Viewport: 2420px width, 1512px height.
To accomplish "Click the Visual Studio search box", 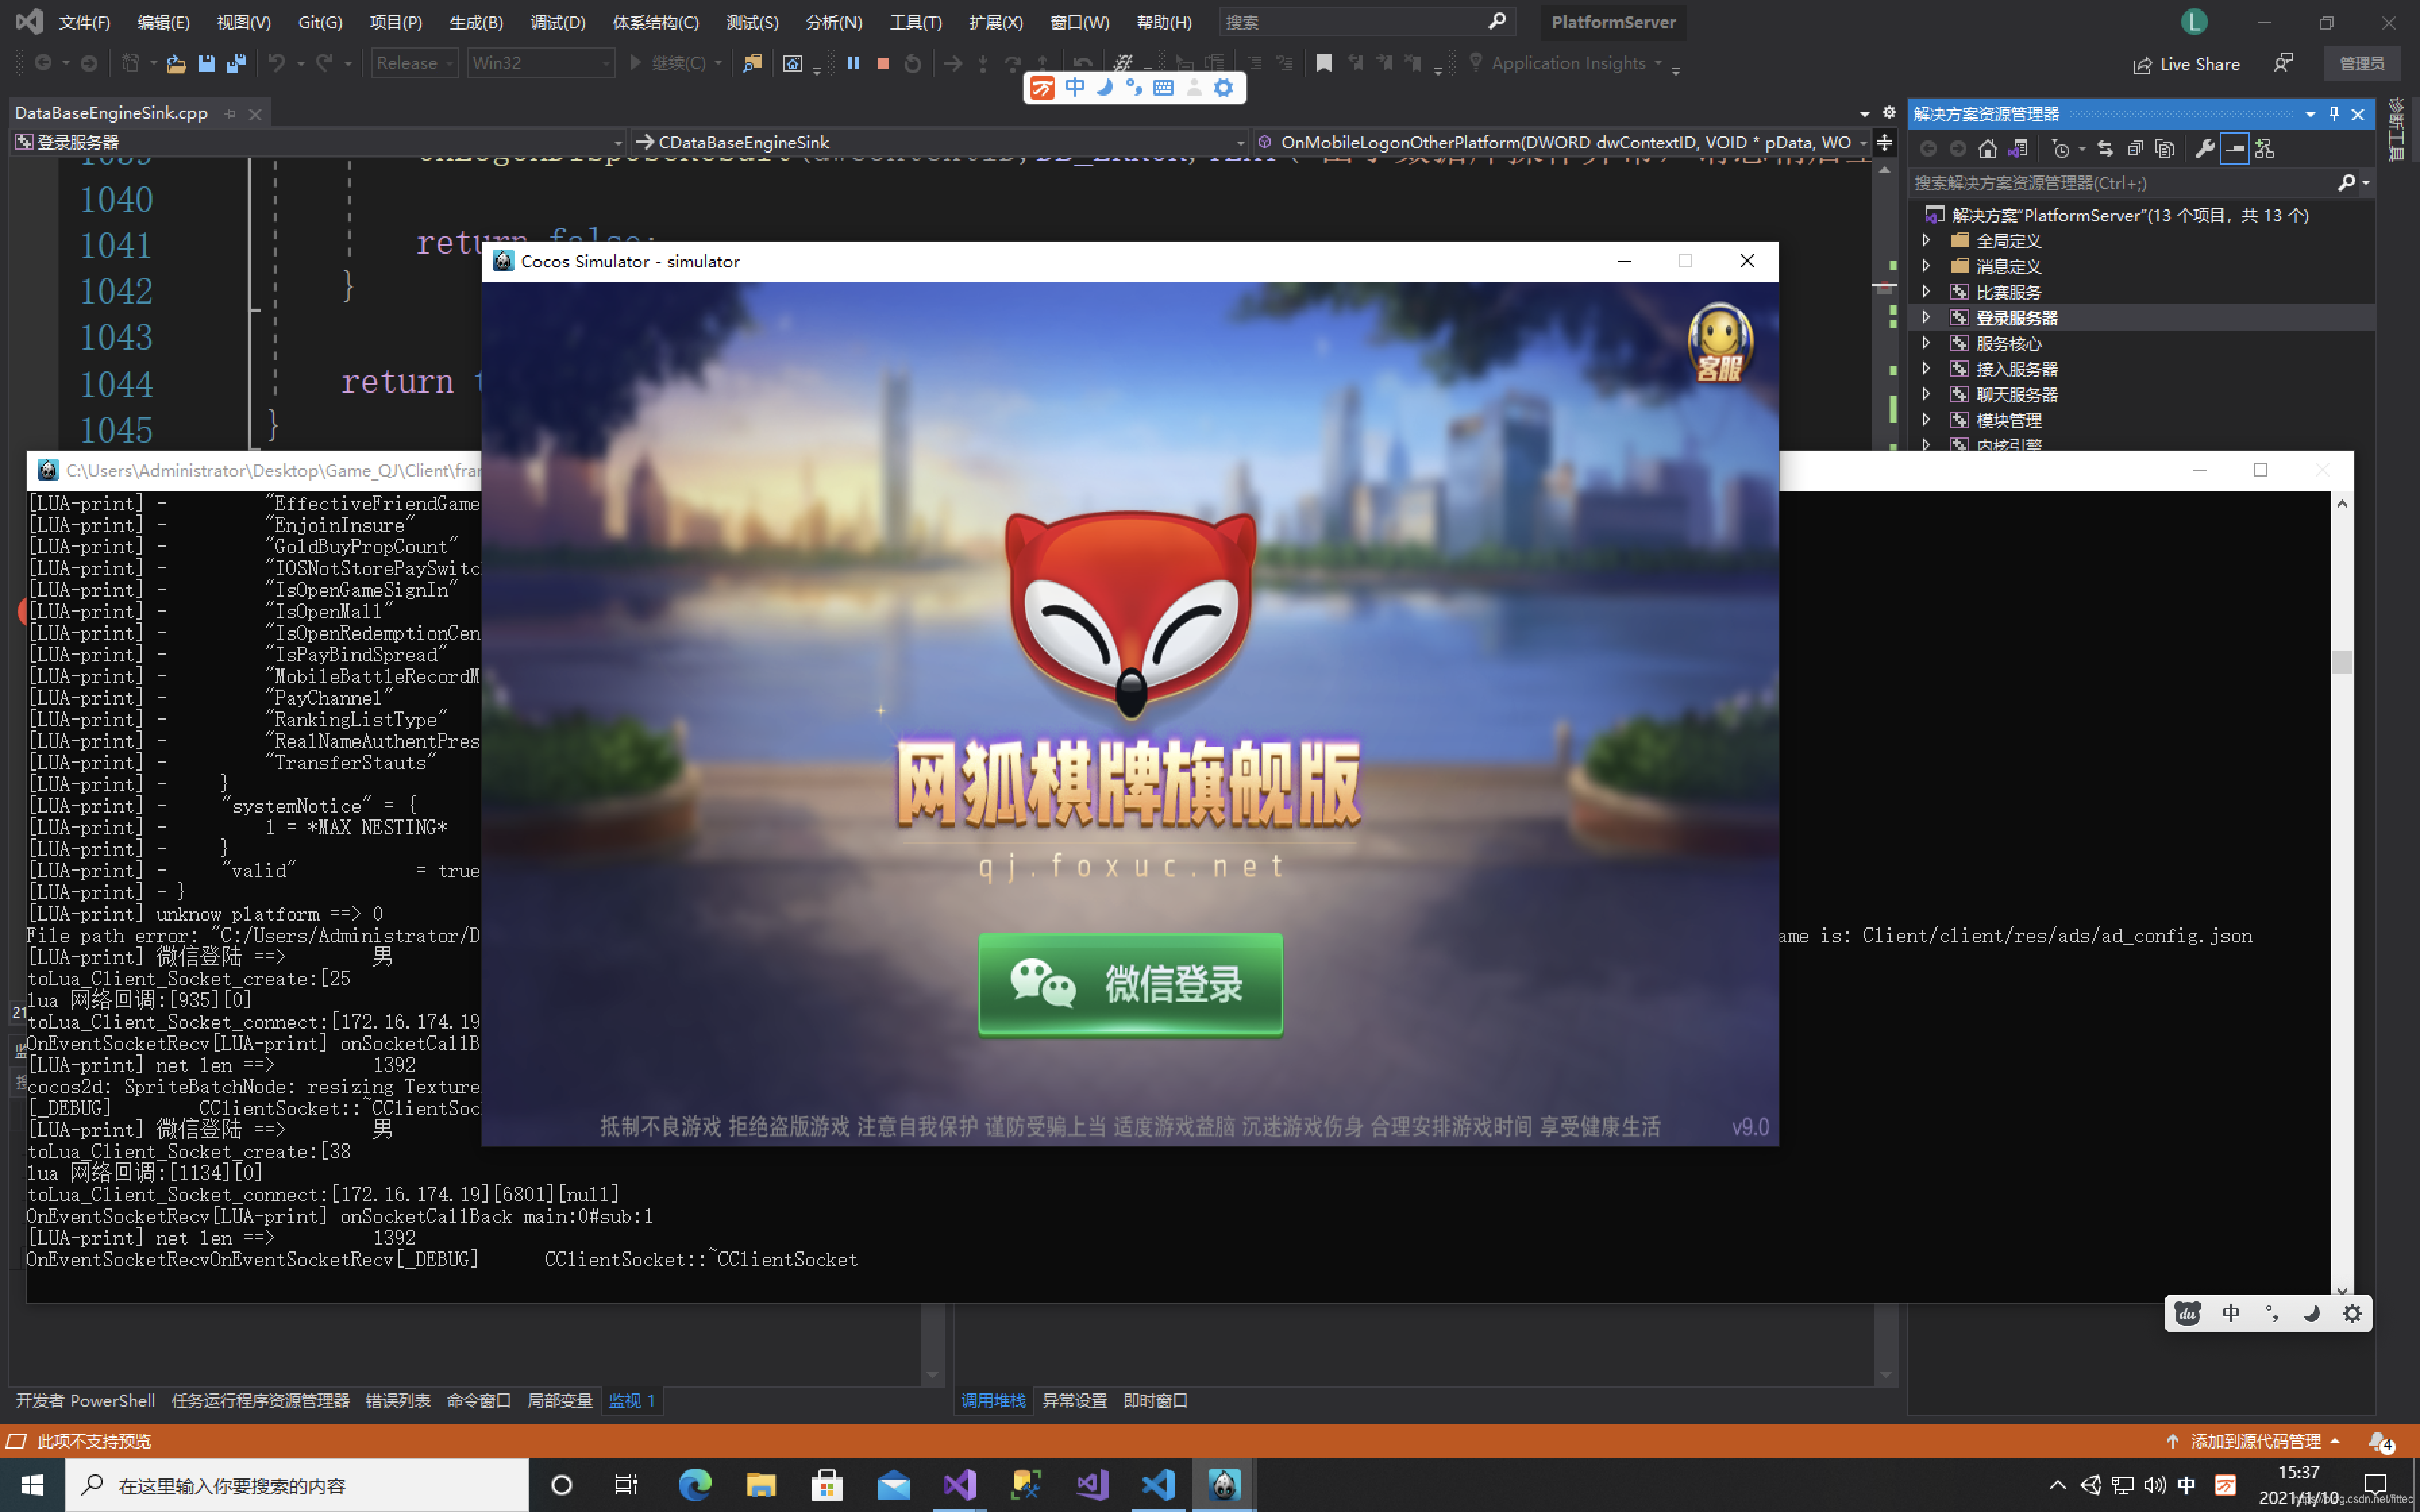I will click(1366, 22).
